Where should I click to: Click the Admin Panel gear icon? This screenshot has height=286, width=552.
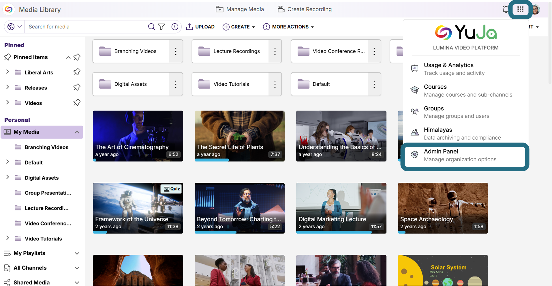(x=414, y=154)
